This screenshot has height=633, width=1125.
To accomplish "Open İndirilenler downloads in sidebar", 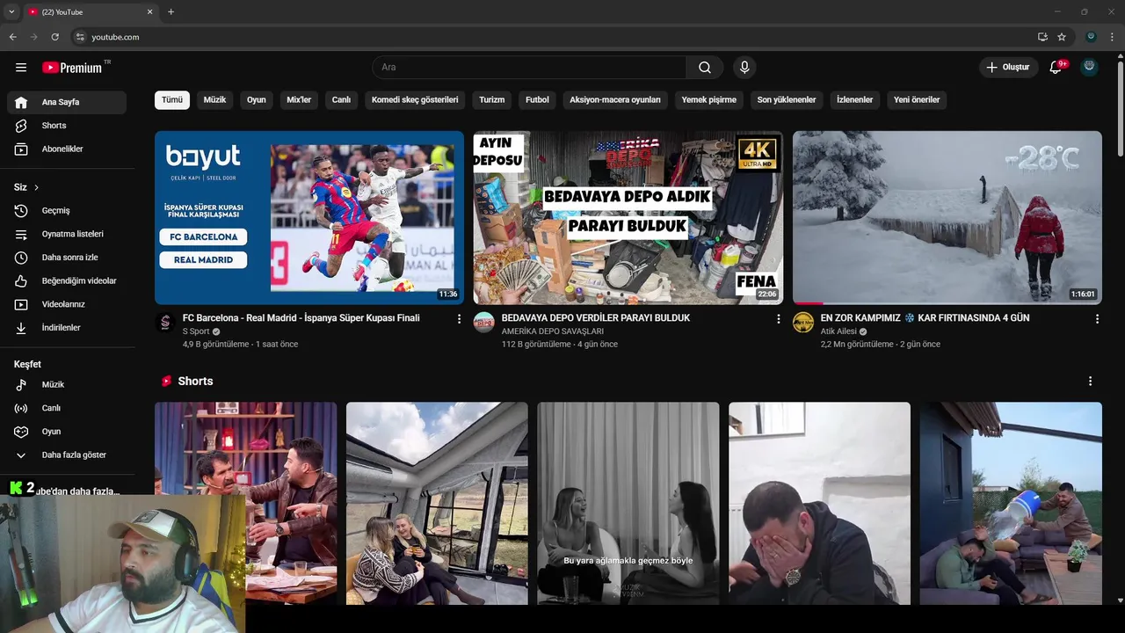I will click(x=67, y=328).
